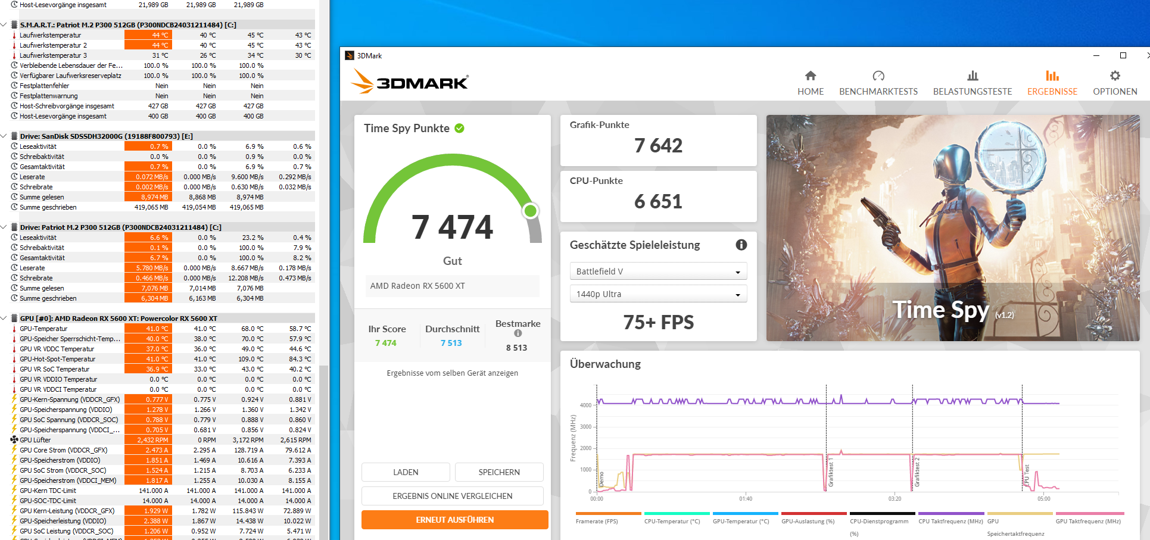Collapse the S.M.A.R.T. Patriot M.2 P300 section
Image resolution: width=1150 pixels, height=540 pixels.
4,25
